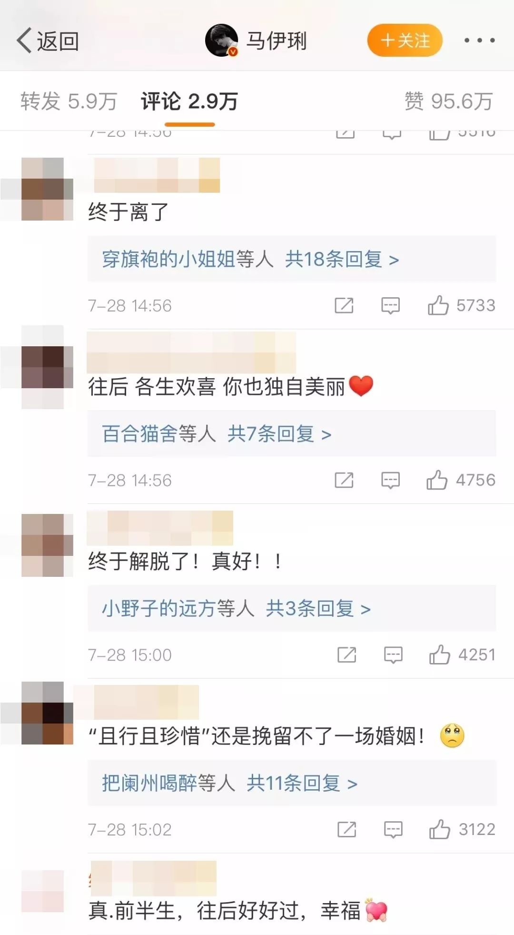The height and width of the screenshot is (935, 514).
Task: Repost the 终于离了 comment via share icon
Action: pyautogui.click(x=344, y=305)
